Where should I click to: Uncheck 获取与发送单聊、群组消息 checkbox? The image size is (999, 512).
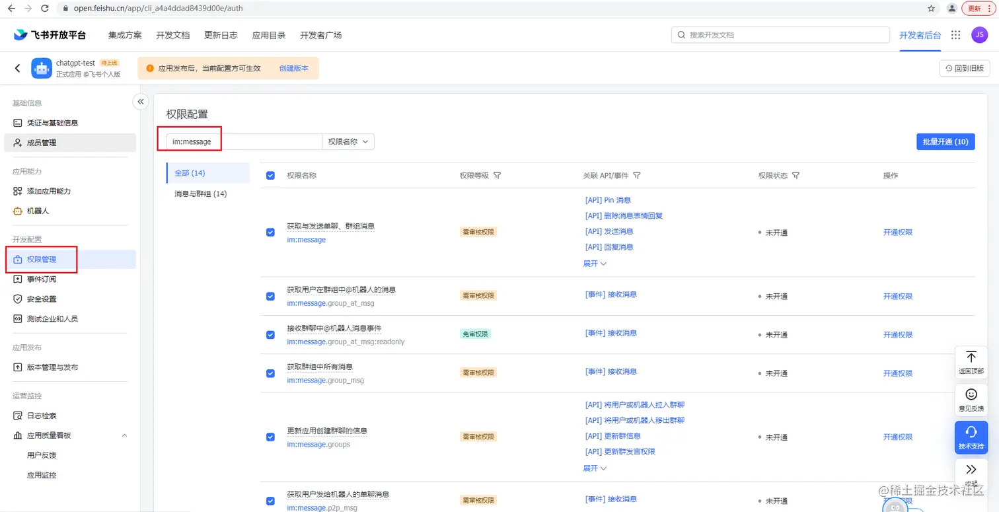point(270,233)
